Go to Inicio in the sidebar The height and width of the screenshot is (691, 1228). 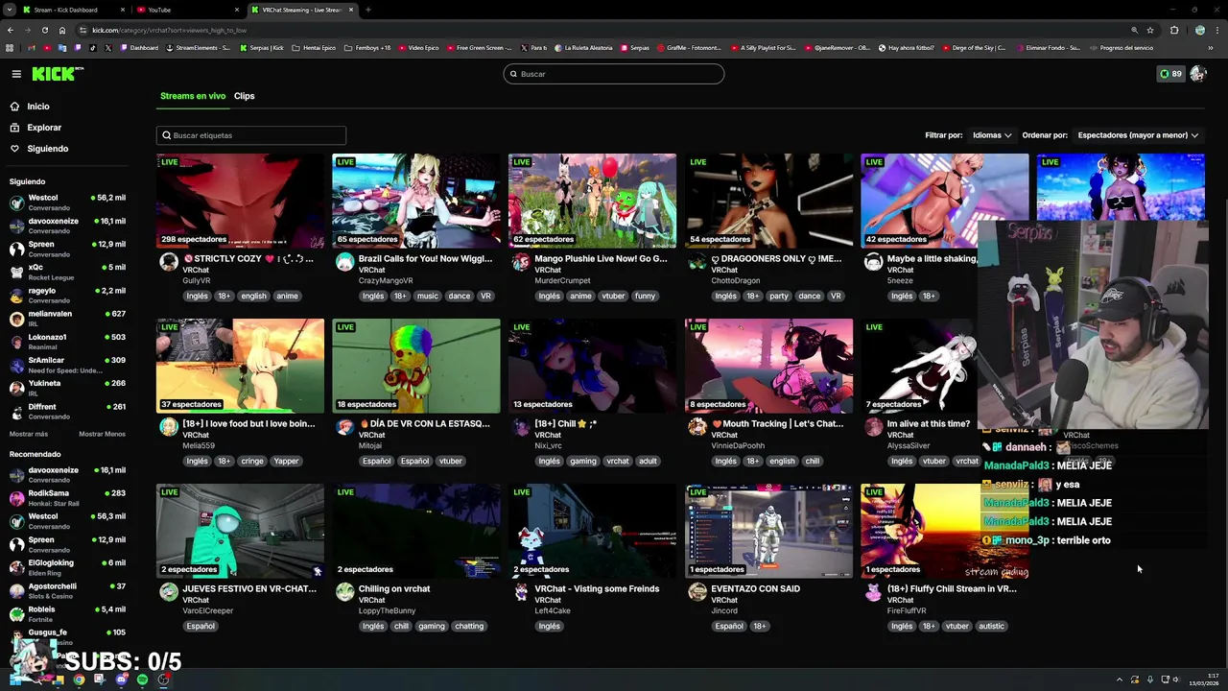tap(30, 107)
